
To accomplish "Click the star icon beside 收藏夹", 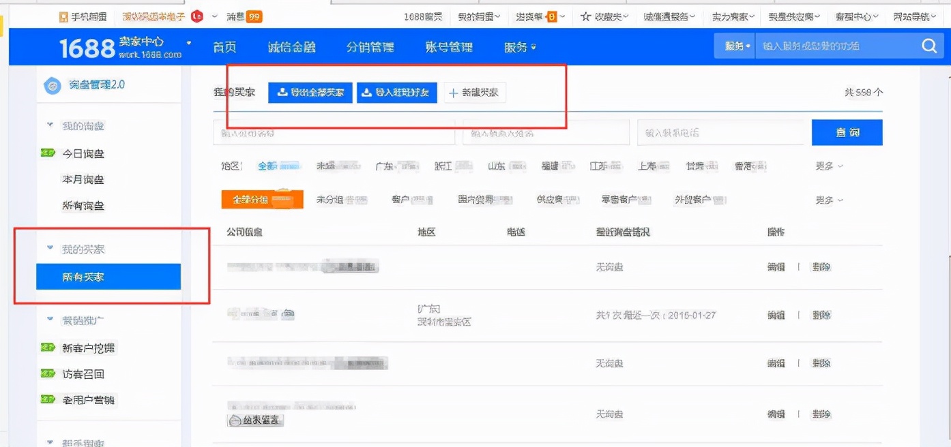I will [585, 17].
